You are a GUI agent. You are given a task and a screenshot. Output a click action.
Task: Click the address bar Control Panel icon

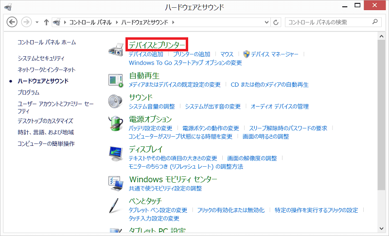[x=56, y=22]
